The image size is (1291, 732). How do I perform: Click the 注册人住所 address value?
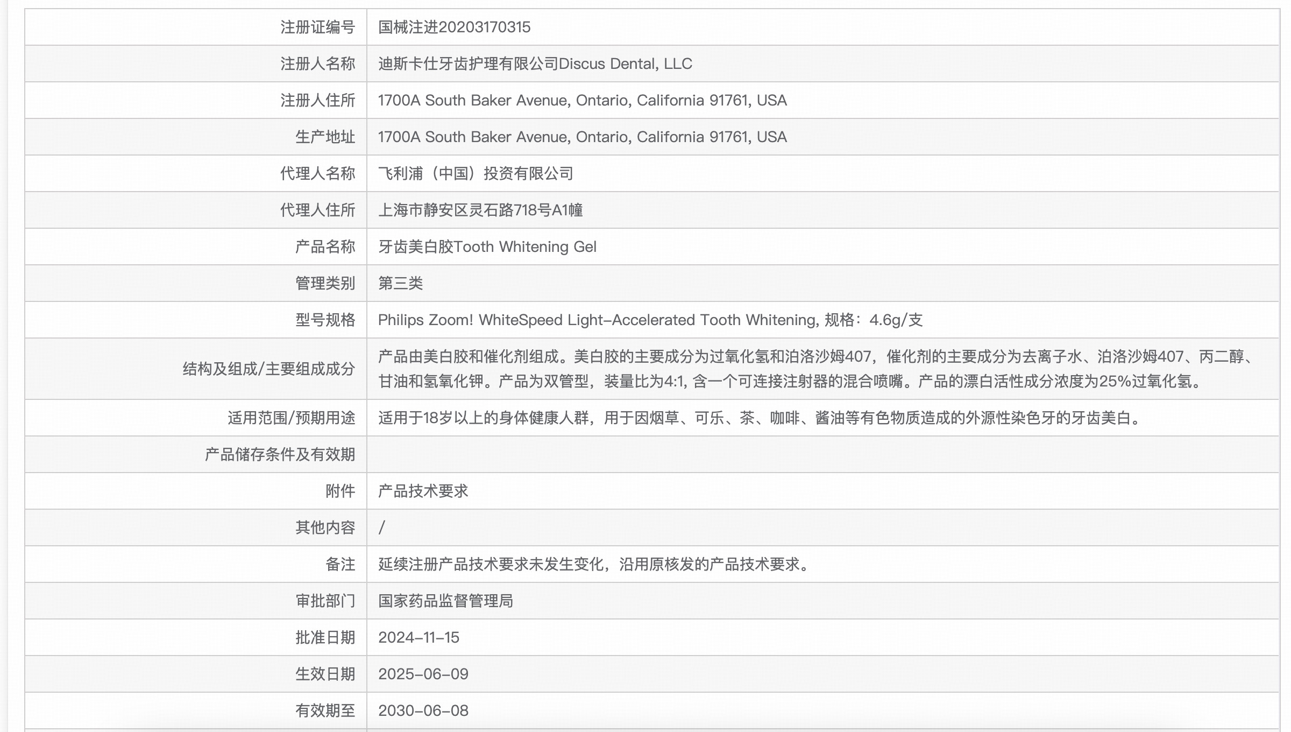point(582,100)
